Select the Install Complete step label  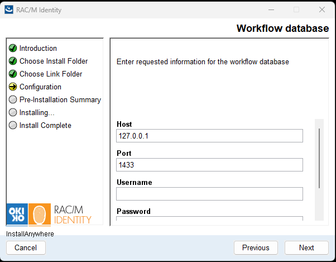point(45,126)
